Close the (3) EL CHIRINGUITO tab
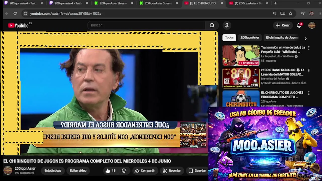 tap(222, 3)
